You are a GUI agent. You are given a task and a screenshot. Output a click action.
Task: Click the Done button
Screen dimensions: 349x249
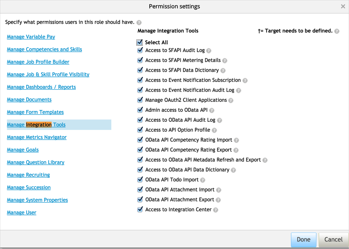coord(304,240)
